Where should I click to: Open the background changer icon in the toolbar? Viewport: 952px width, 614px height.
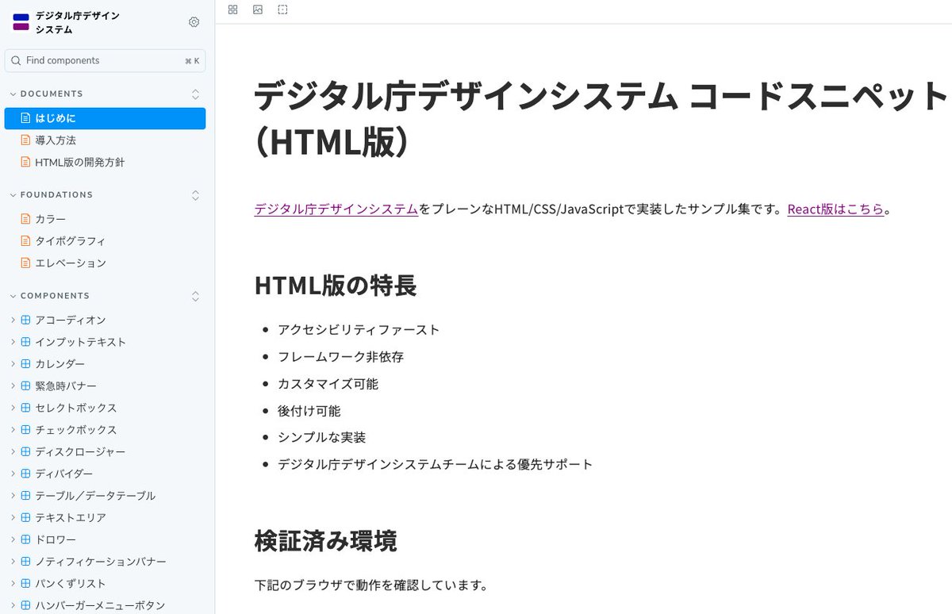tap(257, 10)
